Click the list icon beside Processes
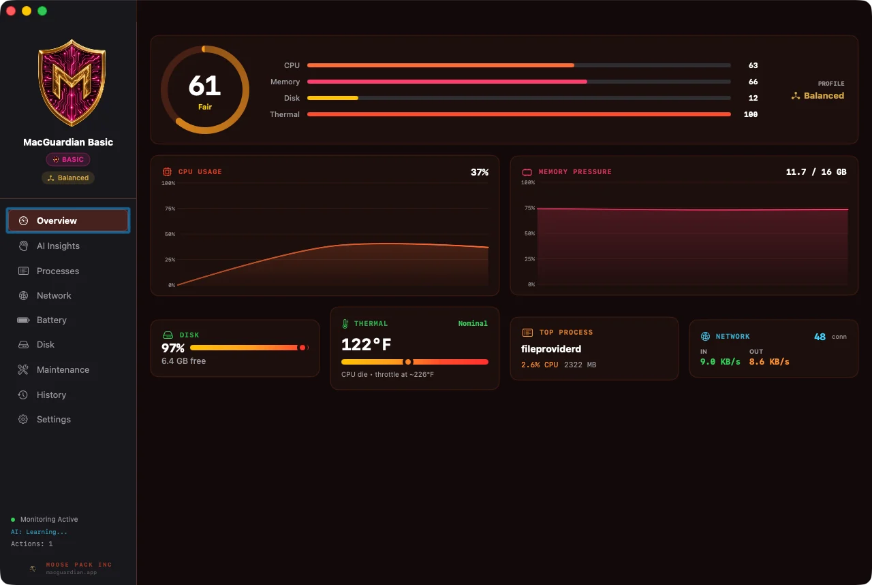 tap(23, 271)
